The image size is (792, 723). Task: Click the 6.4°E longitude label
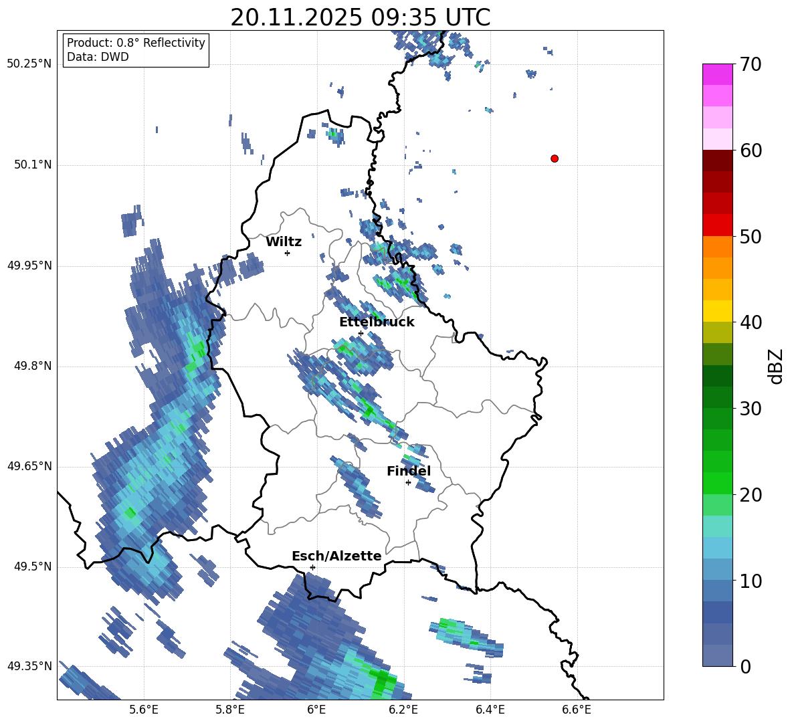tap(490, 710)
